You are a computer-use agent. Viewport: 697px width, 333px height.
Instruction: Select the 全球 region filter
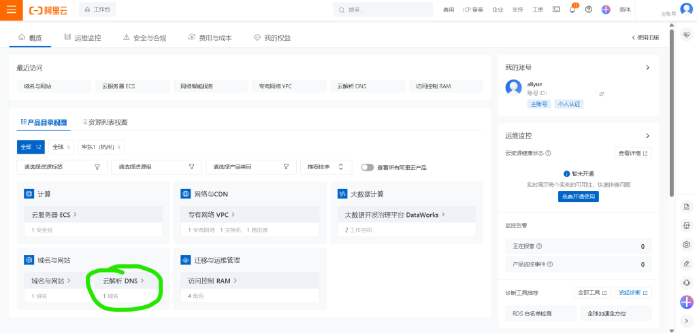(x=62, y=147)
